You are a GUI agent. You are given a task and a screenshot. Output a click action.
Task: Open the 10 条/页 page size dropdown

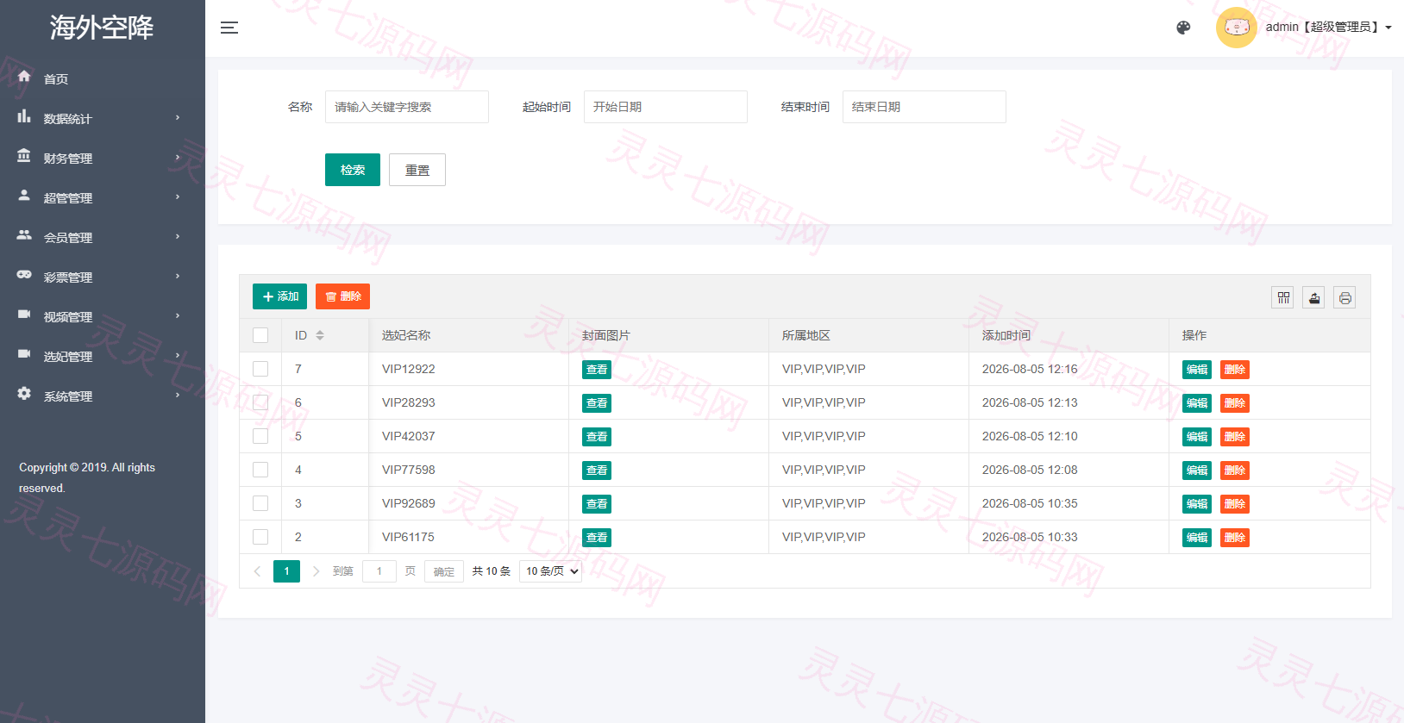(x=550, y=571)
